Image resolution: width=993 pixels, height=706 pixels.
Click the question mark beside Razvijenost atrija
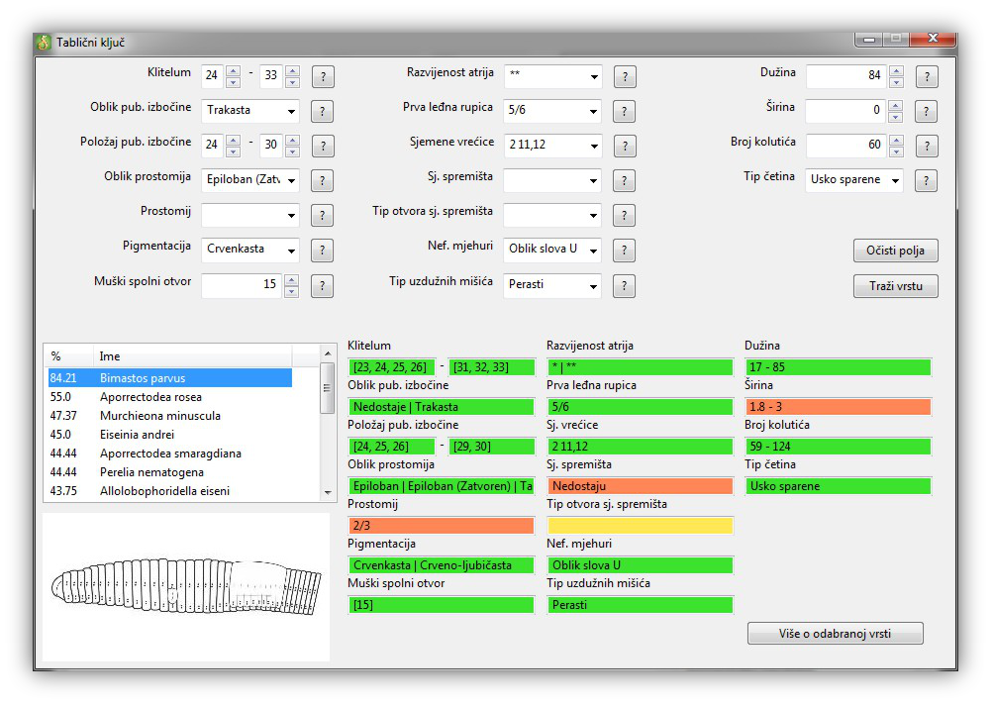[624, 77]
